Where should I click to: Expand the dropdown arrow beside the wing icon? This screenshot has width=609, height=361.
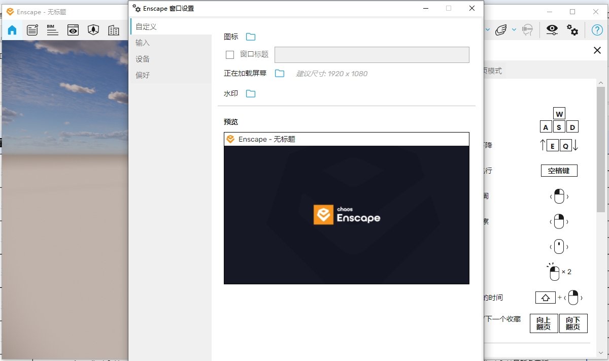[x=514, y=30]
